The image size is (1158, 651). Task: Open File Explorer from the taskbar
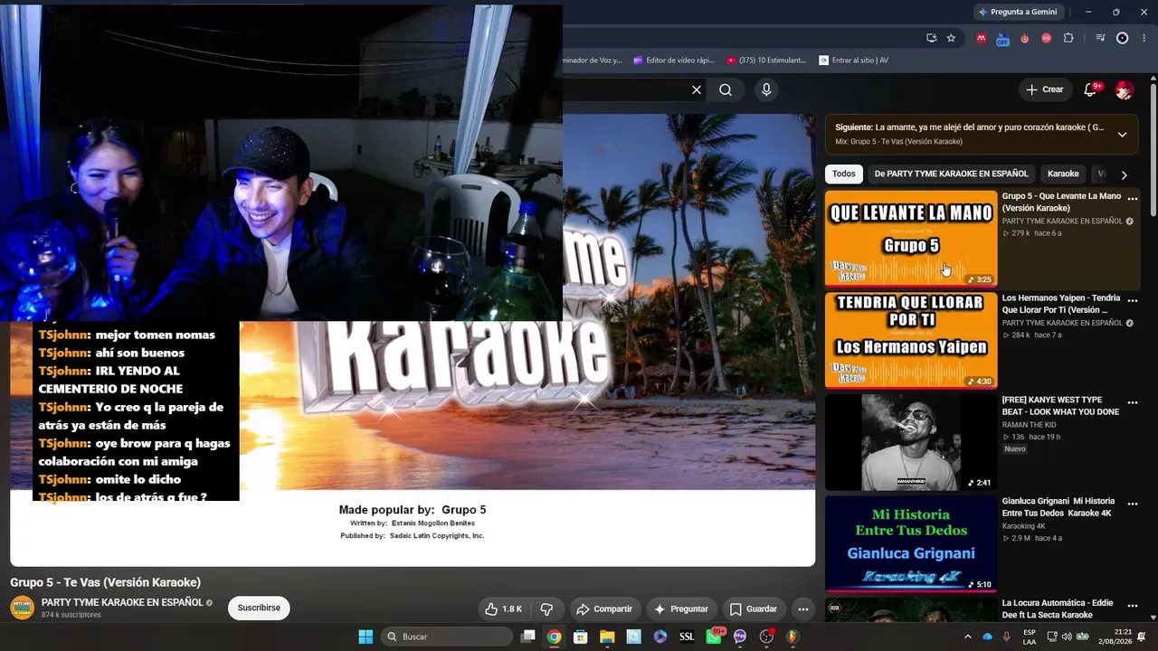[607, 637]
